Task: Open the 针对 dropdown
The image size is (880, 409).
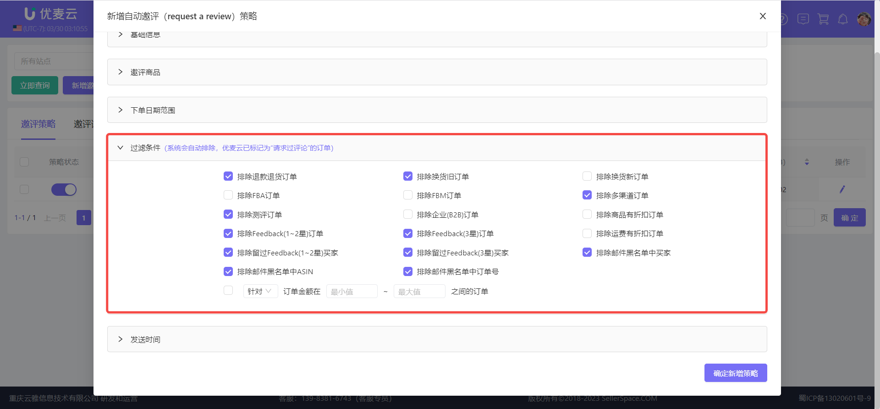Action: 260,291
